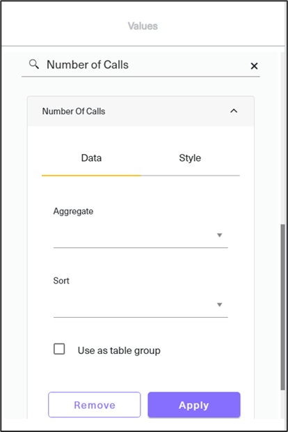Click the magnifying glass search icon
This screenshot has height=432, width=288.
click(x=34, y=64)
